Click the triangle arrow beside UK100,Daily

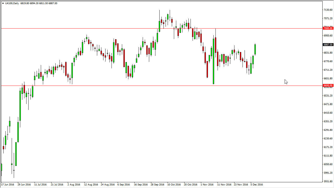coord(3,3)
